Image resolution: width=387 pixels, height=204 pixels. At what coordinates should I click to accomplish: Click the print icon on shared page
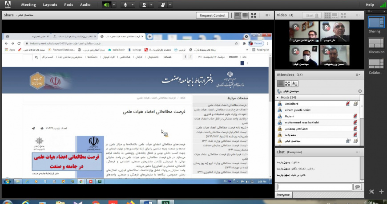42,128
